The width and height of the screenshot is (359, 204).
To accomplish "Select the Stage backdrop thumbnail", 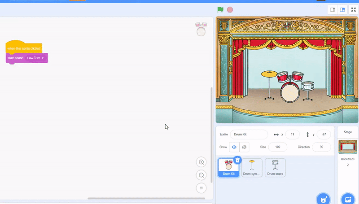I will coord(348,147).
